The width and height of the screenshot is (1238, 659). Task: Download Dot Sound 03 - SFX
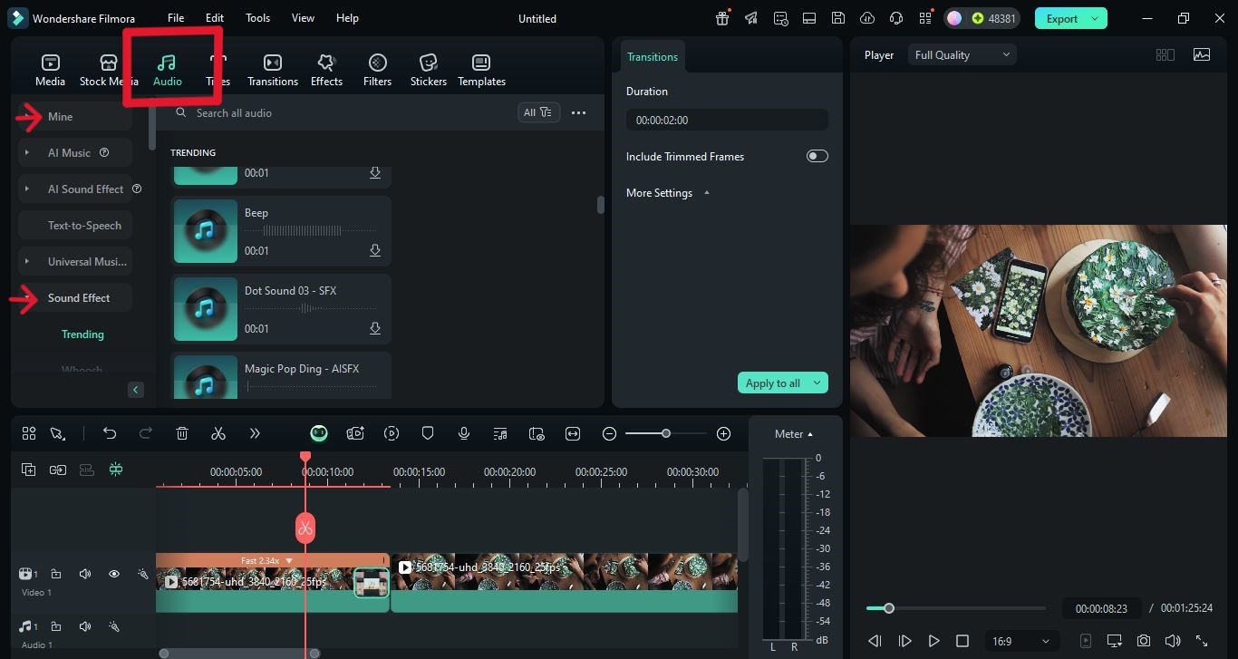[x=375, y=328]
